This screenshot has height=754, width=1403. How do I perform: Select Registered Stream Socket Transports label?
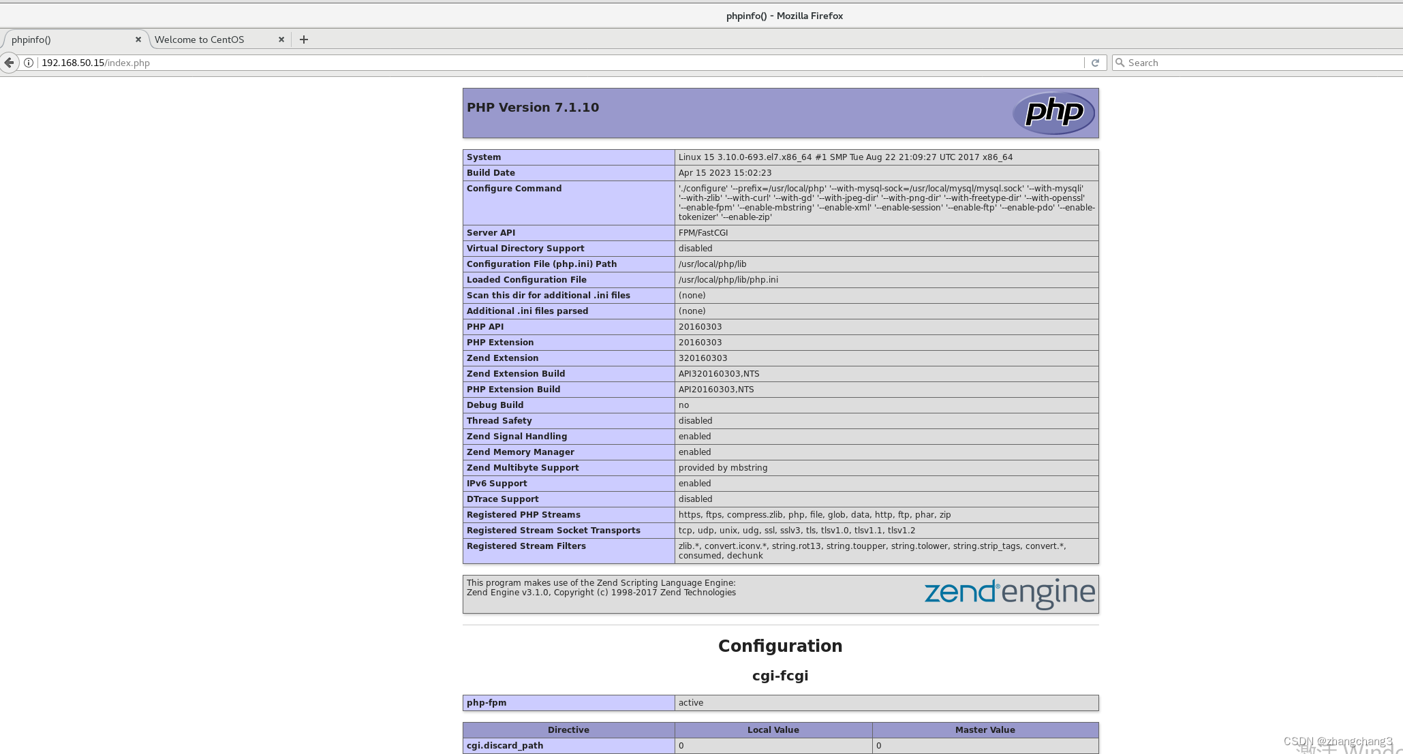[553, 531]
